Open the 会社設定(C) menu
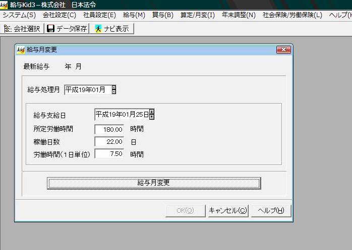The height and width of the screenshot is (250, 352). [60, 15]
